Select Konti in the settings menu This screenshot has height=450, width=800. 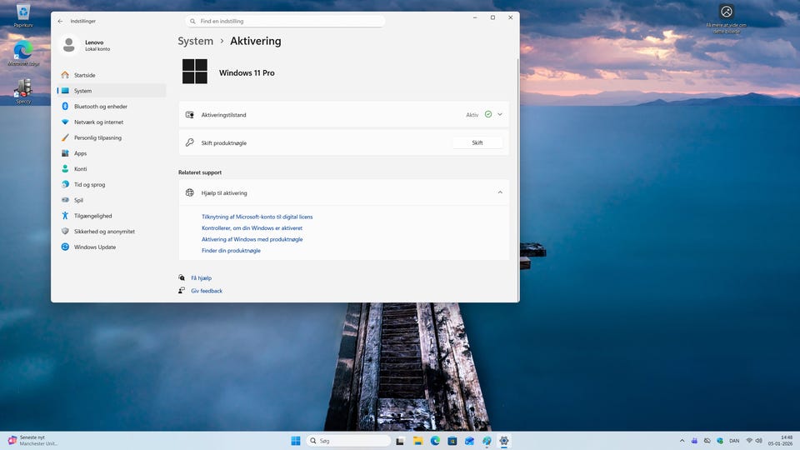tap(80, 169)
